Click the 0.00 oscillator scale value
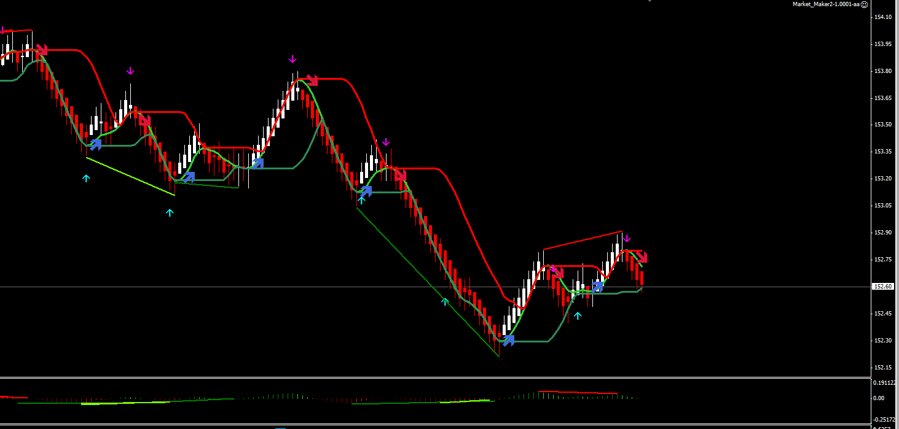This screenshot has height=429, width=899. [879, 398]
